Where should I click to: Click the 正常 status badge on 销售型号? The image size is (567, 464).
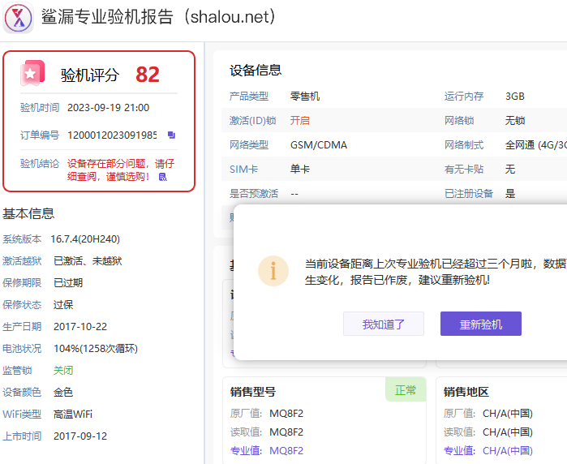[x=406, y=390]
